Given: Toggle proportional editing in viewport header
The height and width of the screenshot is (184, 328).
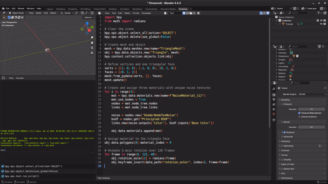Looking at the screenshot, I should (92, 13).
